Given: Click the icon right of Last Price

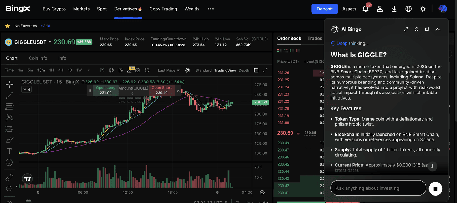Looking at the screenshot, I should [187, 70].
